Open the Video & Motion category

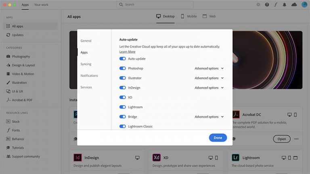tap(20, 74)
